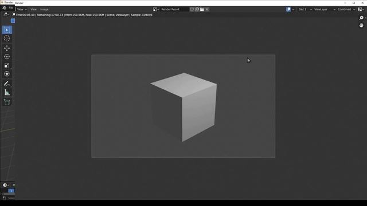Click the current frame 1 marker
The width and height of the screenshot is (367, 206).
[x=11, y=191]
